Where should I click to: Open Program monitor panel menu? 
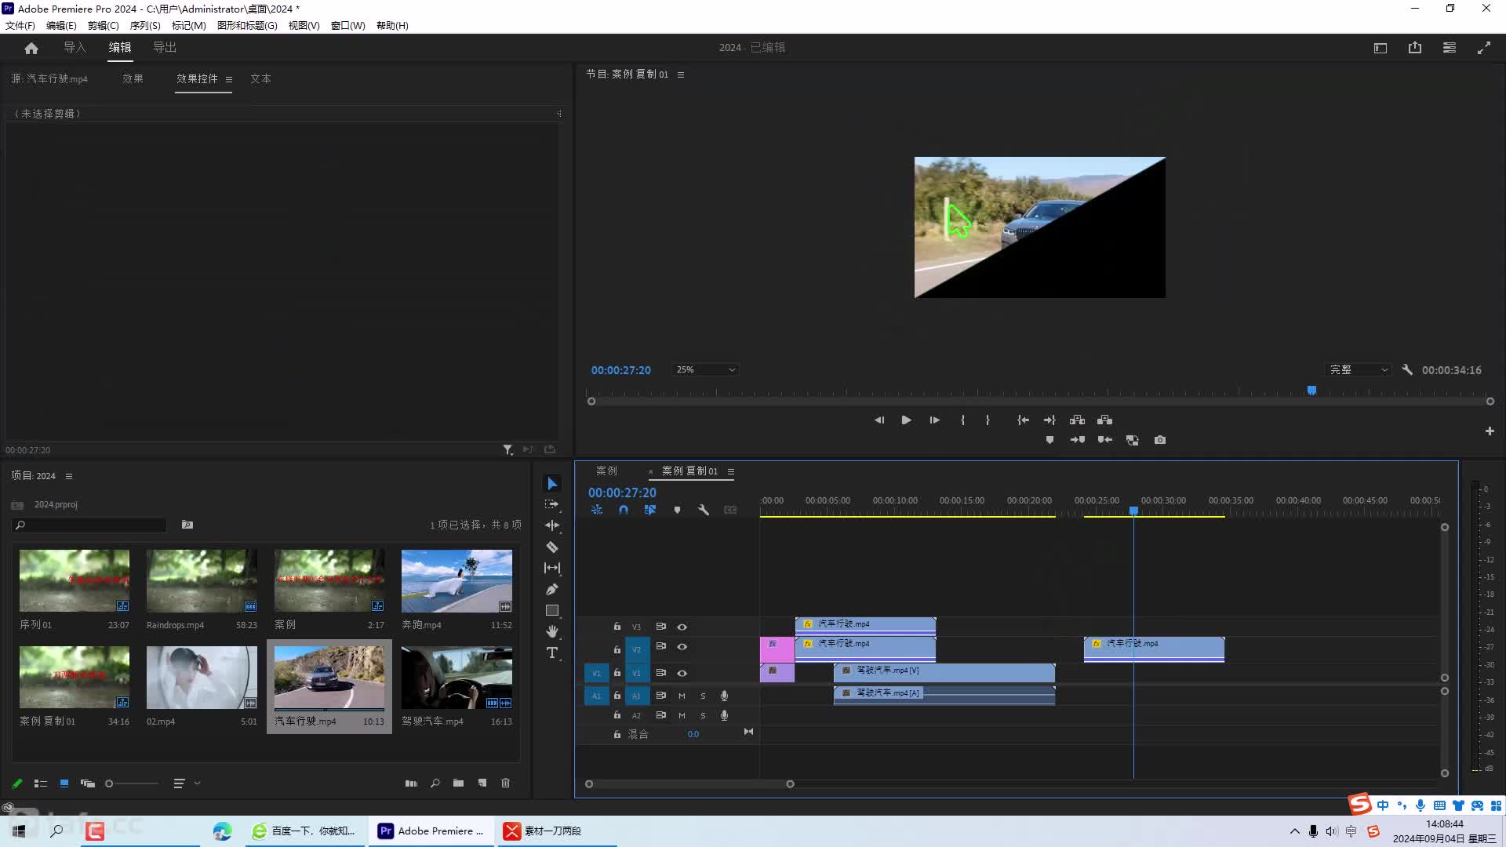[x=681, y=75]
